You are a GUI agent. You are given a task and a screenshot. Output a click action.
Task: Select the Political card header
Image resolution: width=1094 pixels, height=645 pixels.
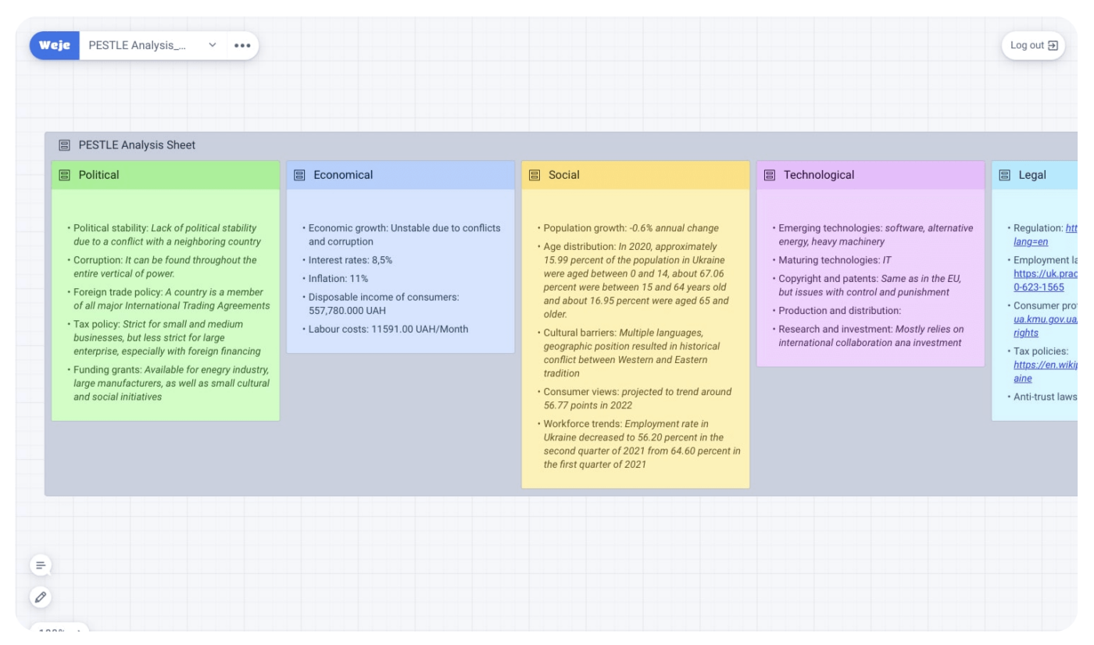point(166,175)
